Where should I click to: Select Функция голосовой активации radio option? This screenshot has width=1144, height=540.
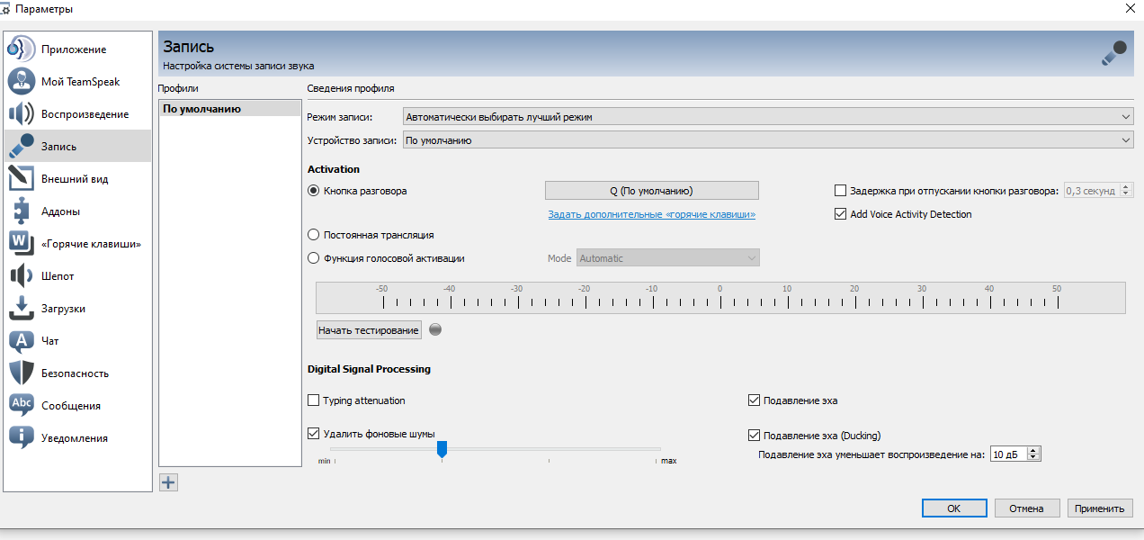pyautogui.click(x=314, y=258)
